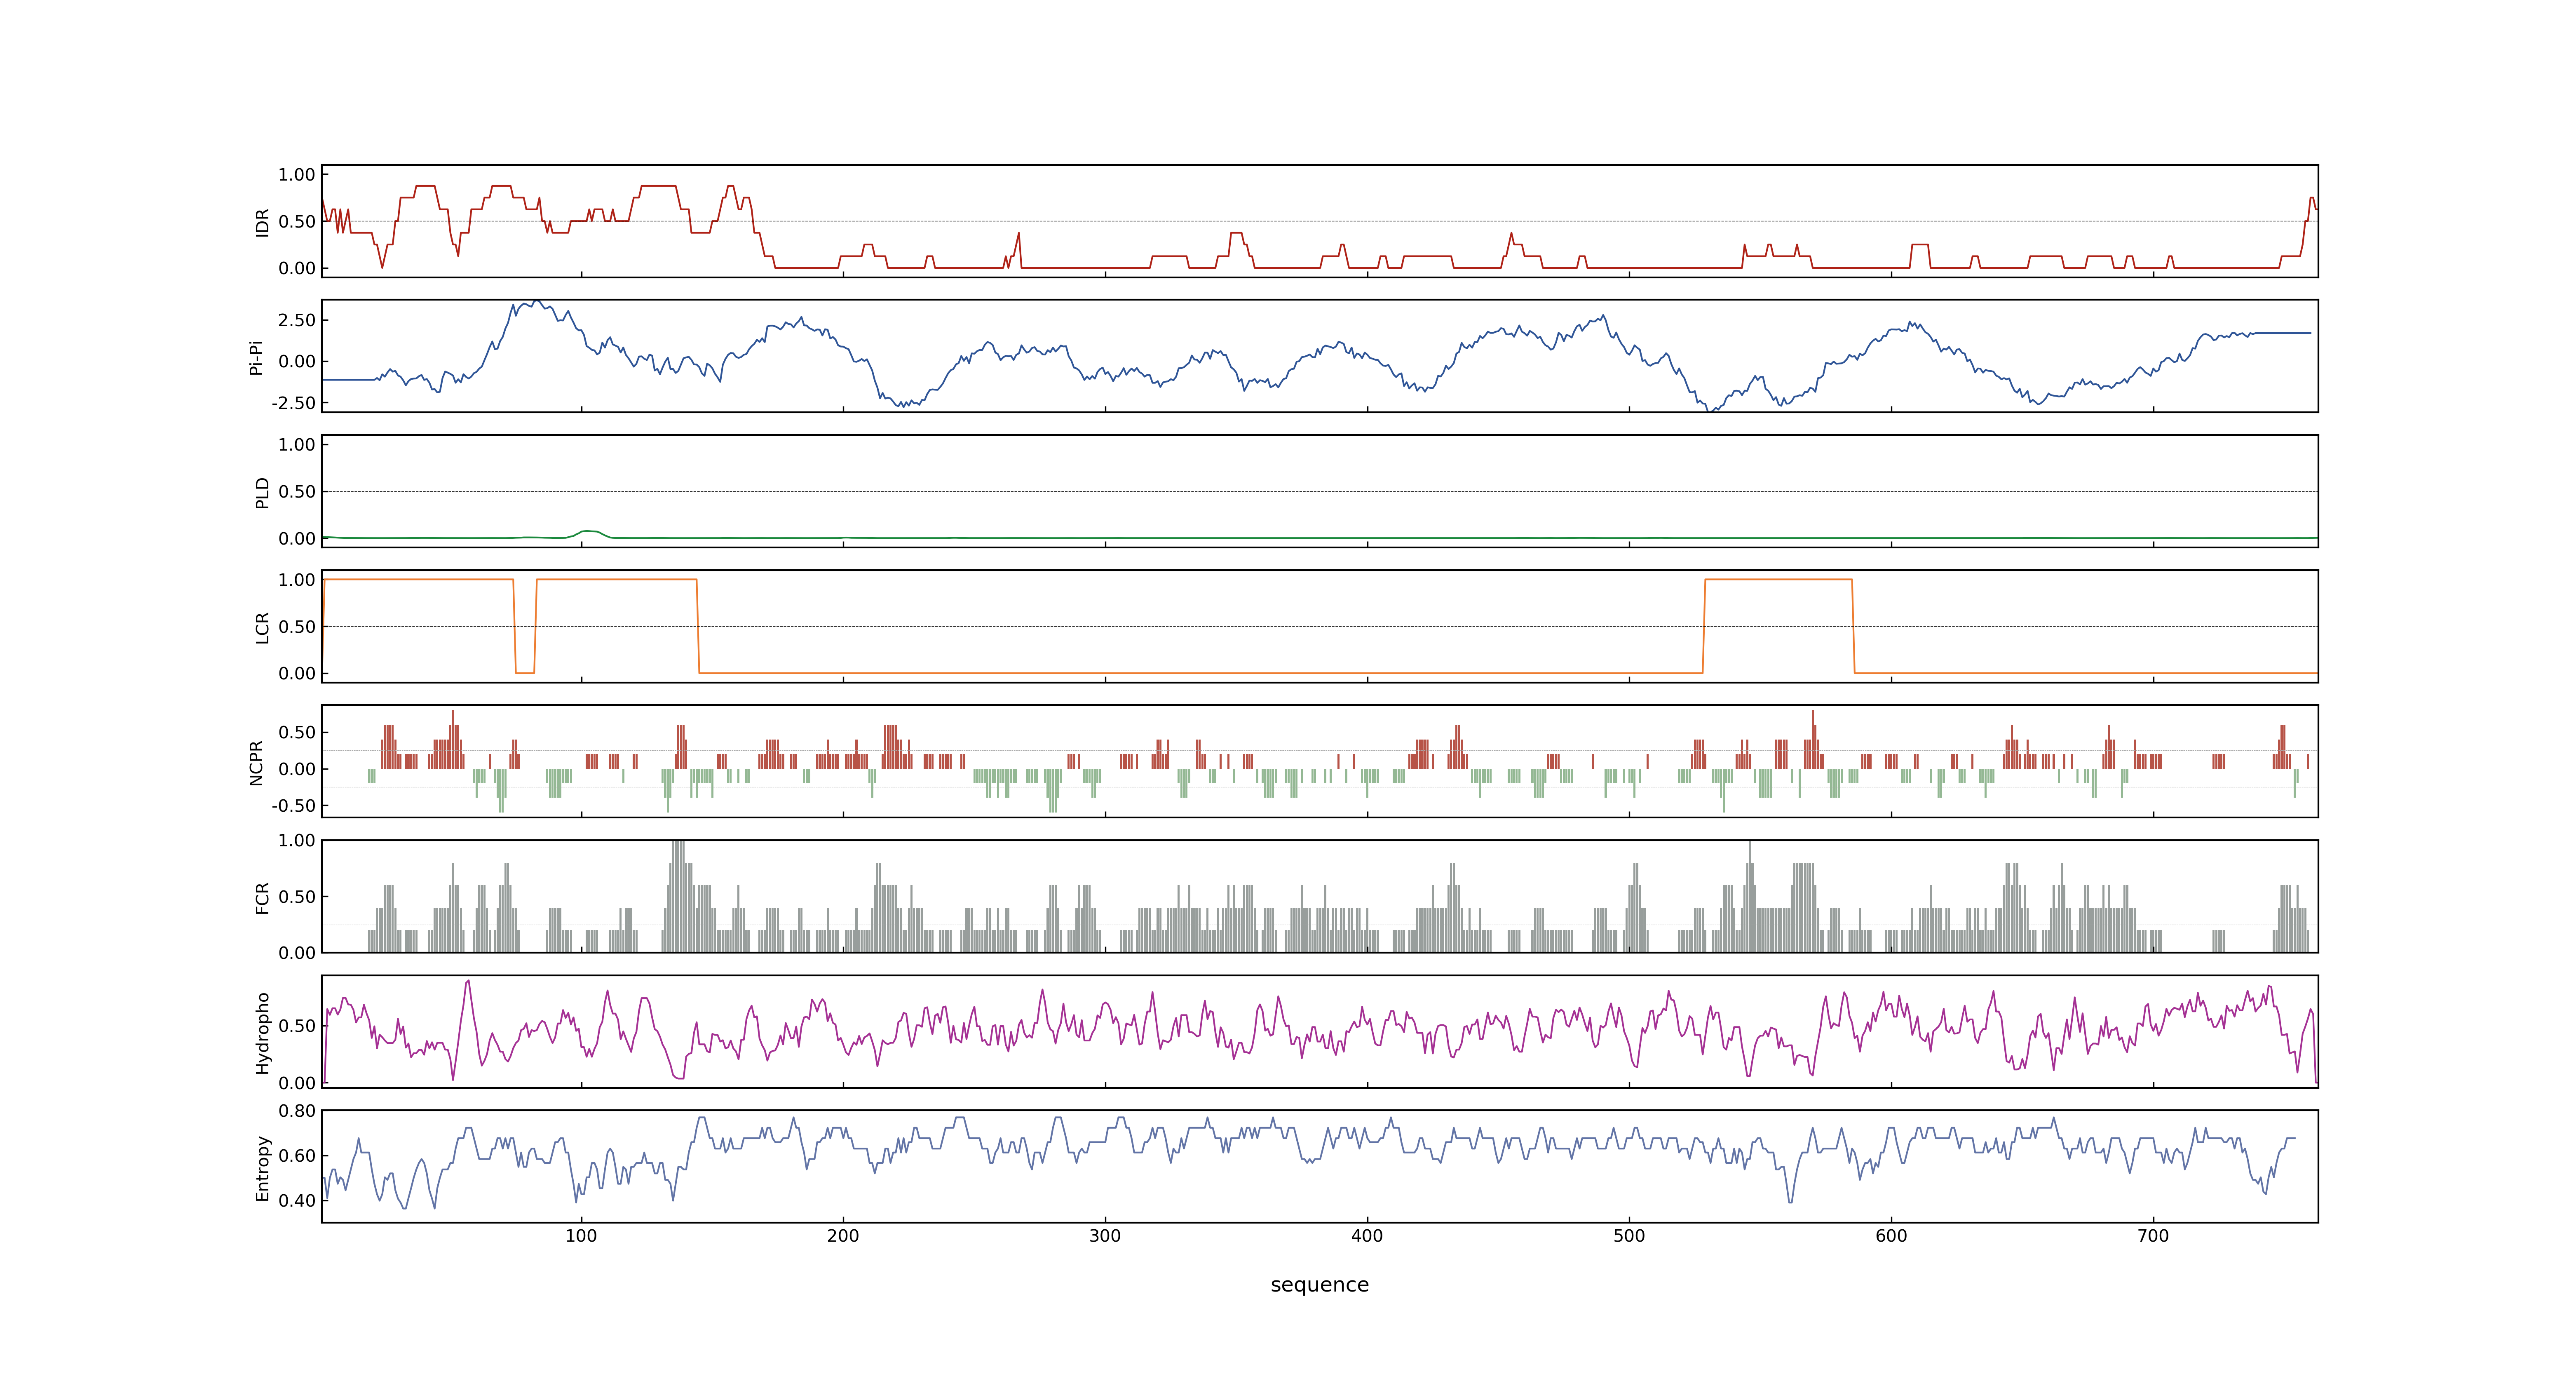The image size is (2576, 1374).
Task: Click the 0.60 tick on Entropy axis
Action: (297, 1156)
